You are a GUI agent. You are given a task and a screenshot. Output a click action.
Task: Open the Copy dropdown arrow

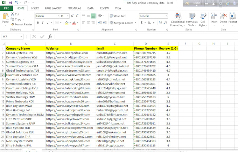[24, 19]
